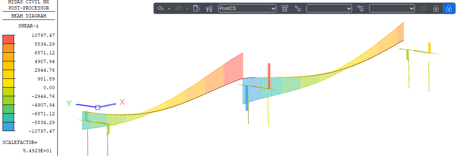456x156 pixels.
Task: Open the empty dropdown after node select icon
Action: click(329, 8)
